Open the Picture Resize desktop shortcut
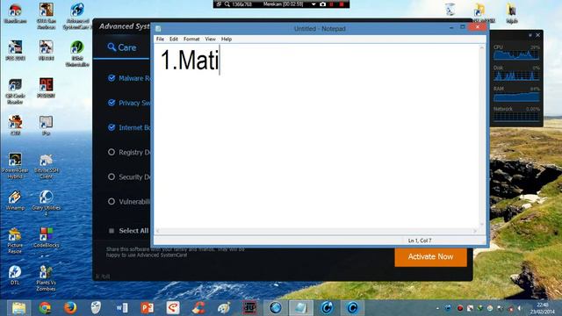Image resolution: width=562 pixels, height=316 pixels. pos(15,241)
